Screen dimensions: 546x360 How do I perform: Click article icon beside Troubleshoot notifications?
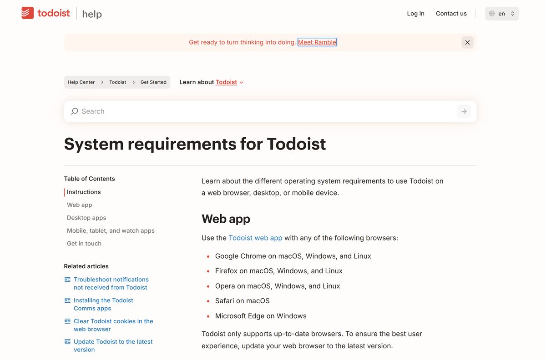(67, 280)
